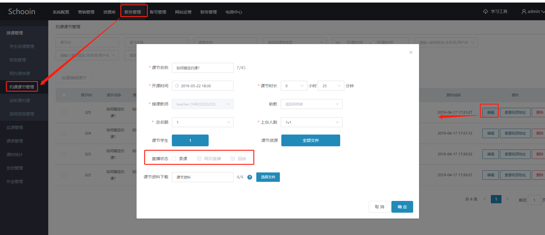
Task: Close the edit lesson dialog
Action: (411, 52)
